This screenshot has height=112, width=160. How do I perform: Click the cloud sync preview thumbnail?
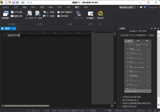pyautogui.click(x=138, y=66)
